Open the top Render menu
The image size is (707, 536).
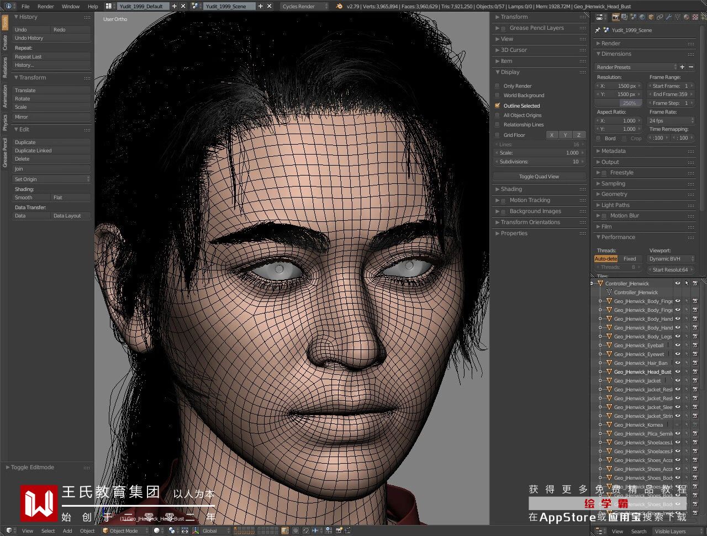tap(46, 7)
